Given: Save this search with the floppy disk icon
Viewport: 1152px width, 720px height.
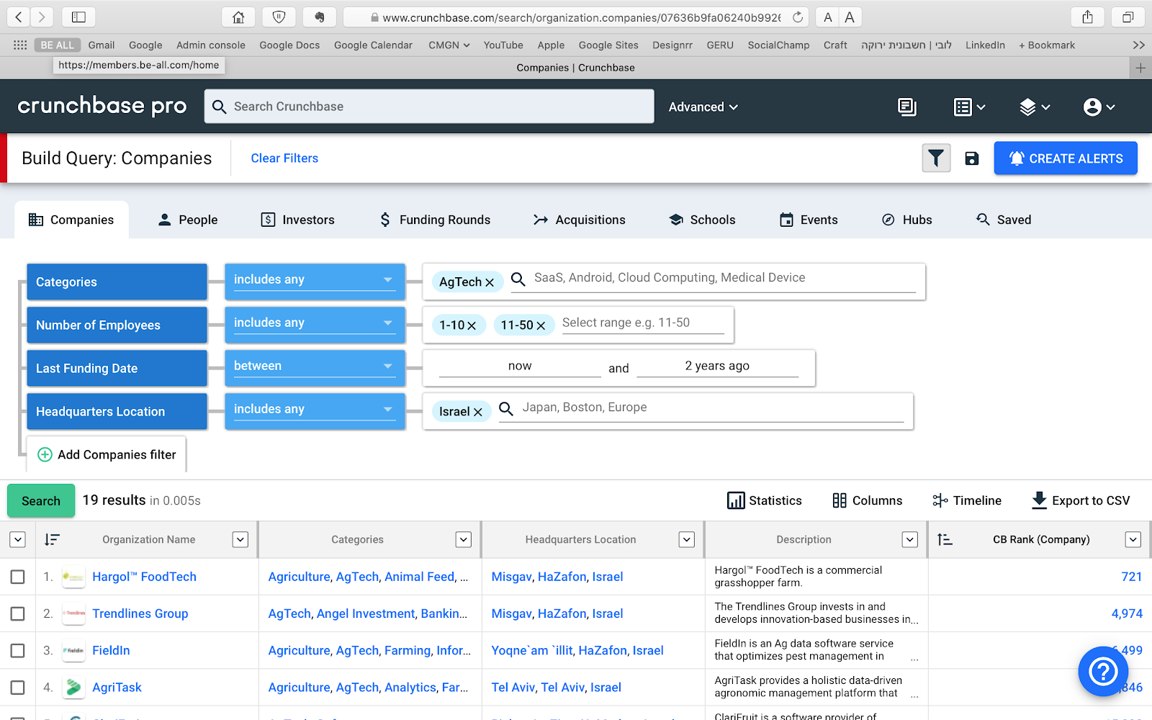Looking at the screenshot, I should point(972,158).
